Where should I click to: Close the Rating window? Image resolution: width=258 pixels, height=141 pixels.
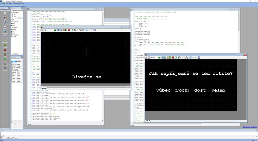point(245,55)
